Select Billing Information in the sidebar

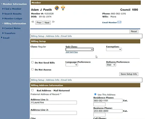point(15,24)
